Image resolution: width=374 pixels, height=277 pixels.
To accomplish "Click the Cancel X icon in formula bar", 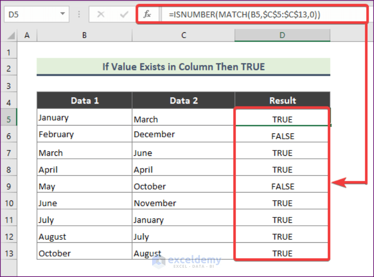I will [100, 14].
